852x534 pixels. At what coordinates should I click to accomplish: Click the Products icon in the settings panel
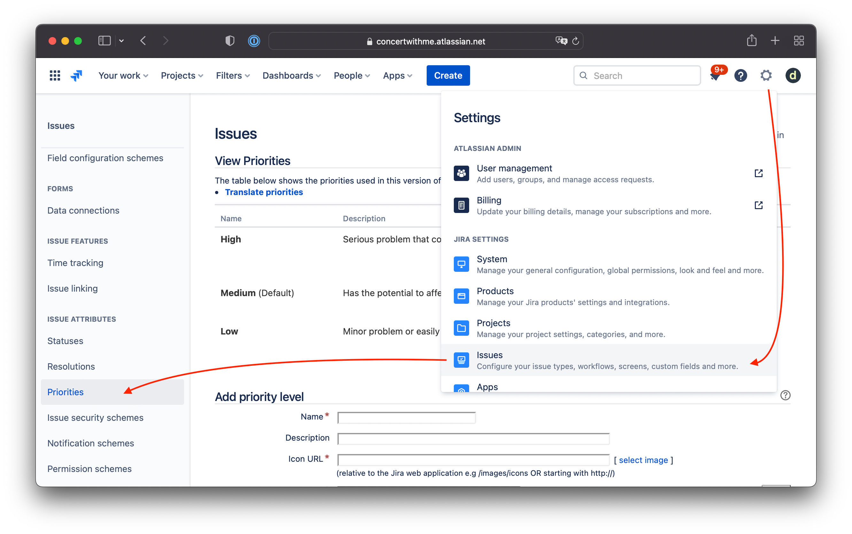(461, 296)
